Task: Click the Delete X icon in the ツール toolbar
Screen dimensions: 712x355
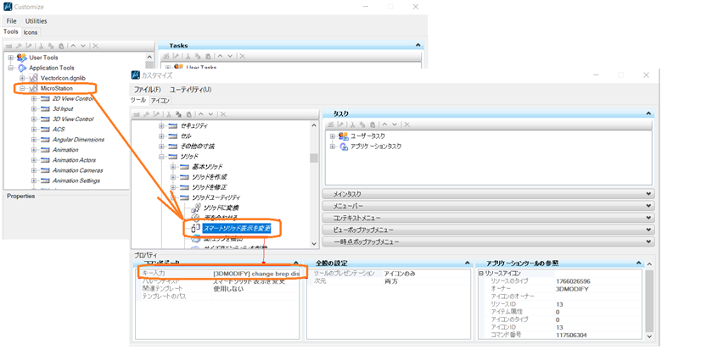Action: coord(223,114)
